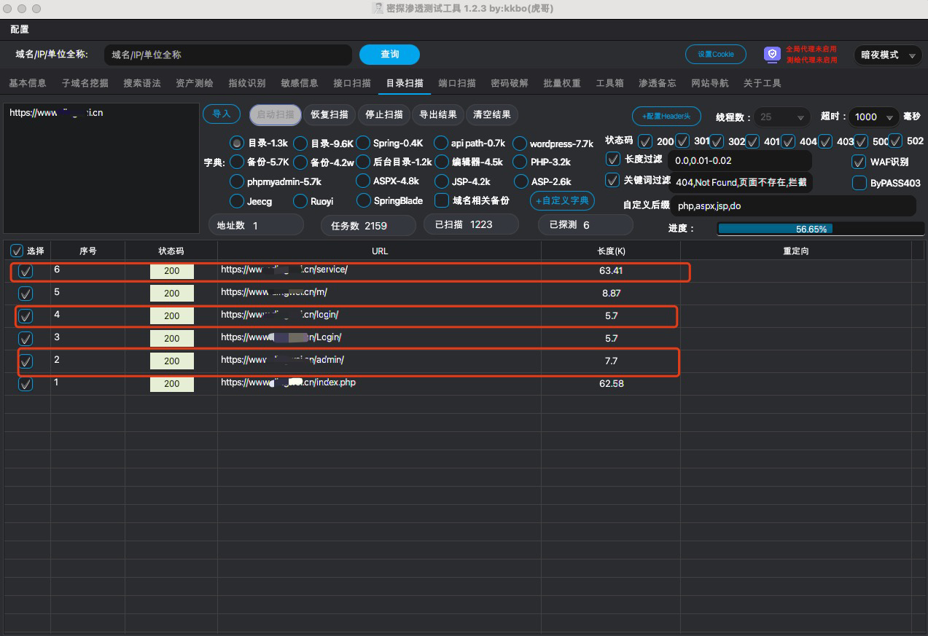Enable the ByPASS403 checkbox
The image size is (928, 636).
[x=859, y=183]
